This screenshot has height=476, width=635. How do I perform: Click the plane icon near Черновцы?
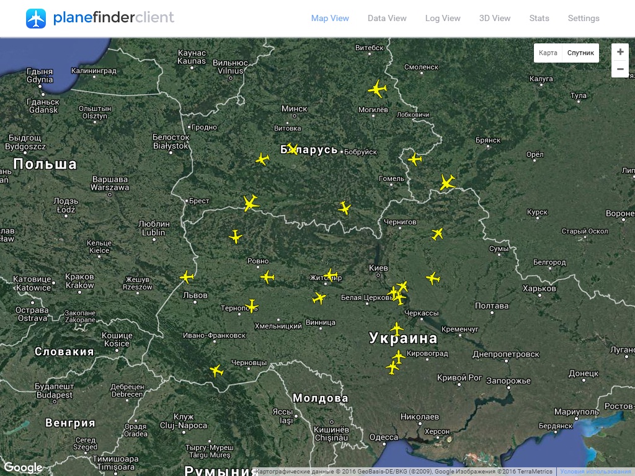tap(216, 371)
